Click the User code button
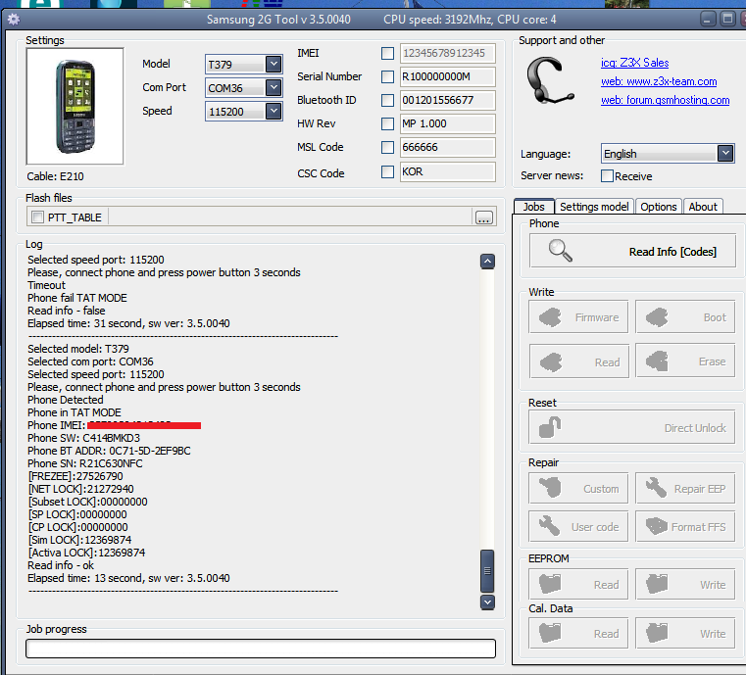The image size is (746, 675). pos(578,526)
